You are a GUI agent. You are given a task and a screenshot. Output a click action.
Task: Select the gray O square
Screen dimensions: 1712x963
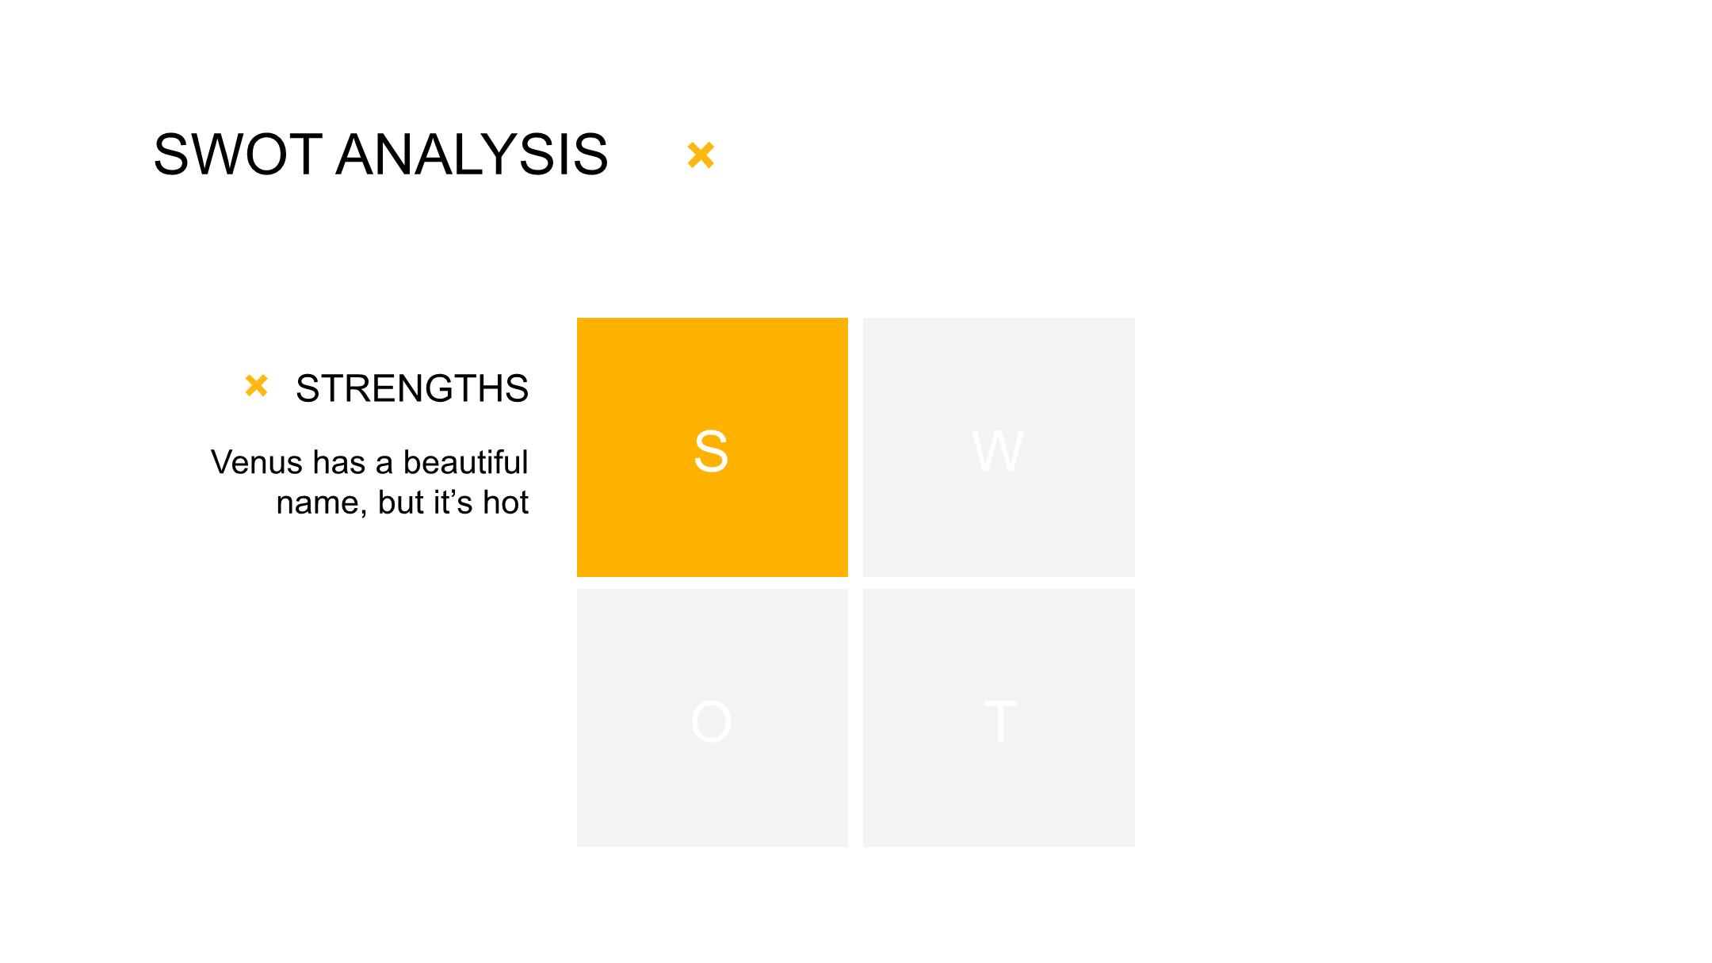pyautogui.click(x=713, y=718)
